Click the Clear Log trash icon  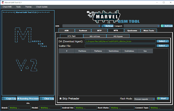coord(41,98)
